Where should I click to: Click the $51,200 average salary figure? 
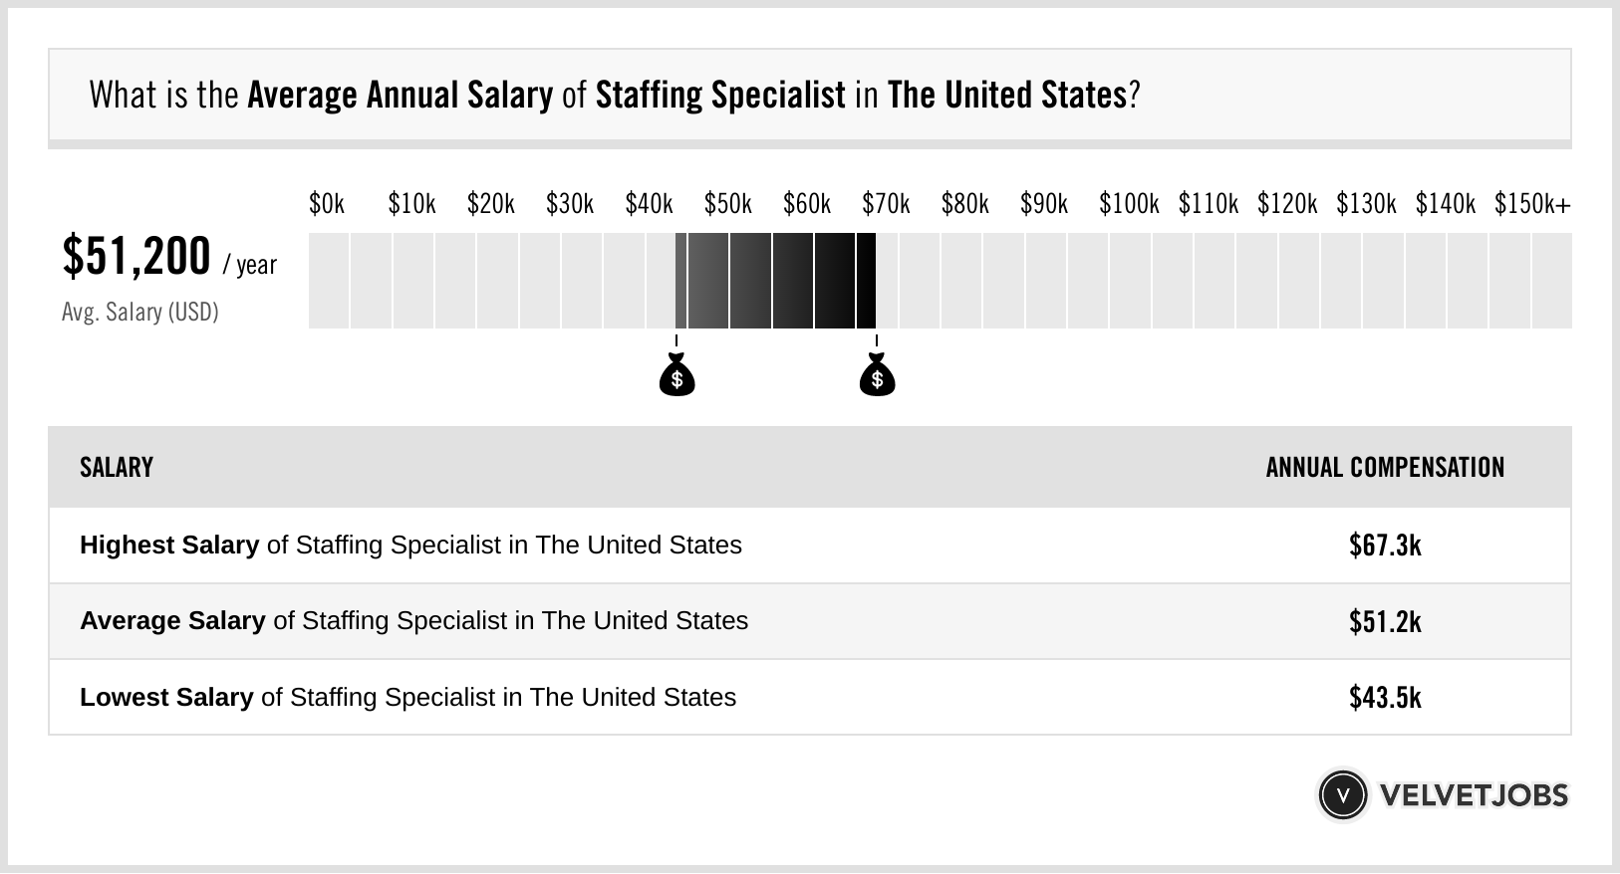coord(136,257)
